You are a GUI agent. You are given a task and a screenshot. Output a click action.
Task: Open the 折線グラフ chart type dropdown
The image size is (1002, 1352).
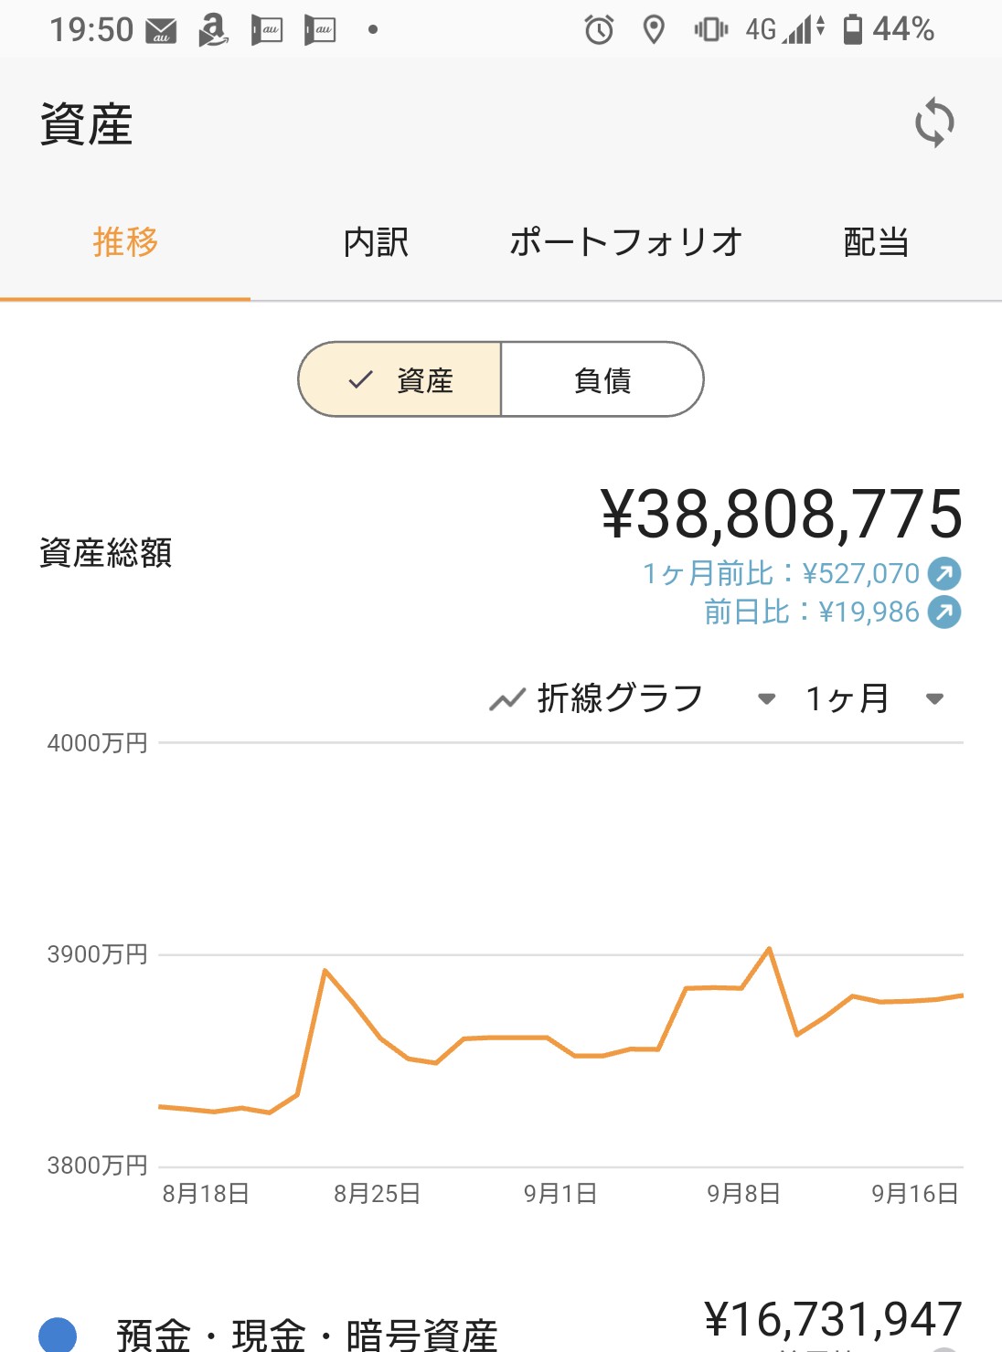click(x=633, y=699)
